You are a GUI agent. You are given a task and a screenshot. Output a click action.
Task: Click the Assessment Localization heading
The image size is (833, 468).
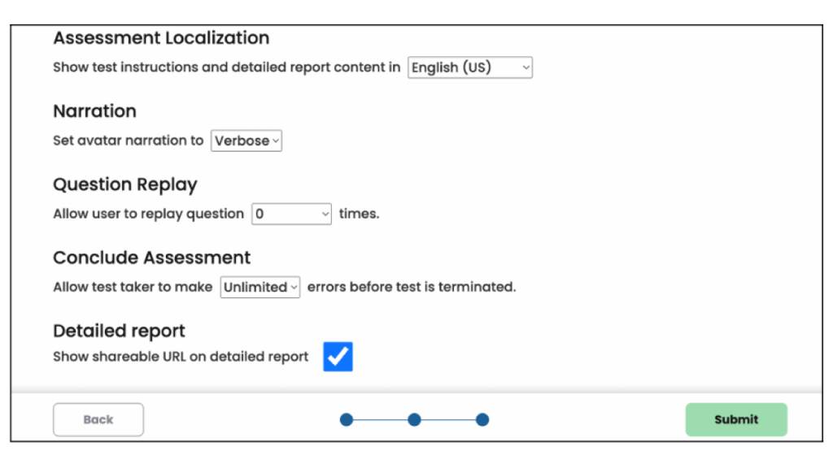161,38
